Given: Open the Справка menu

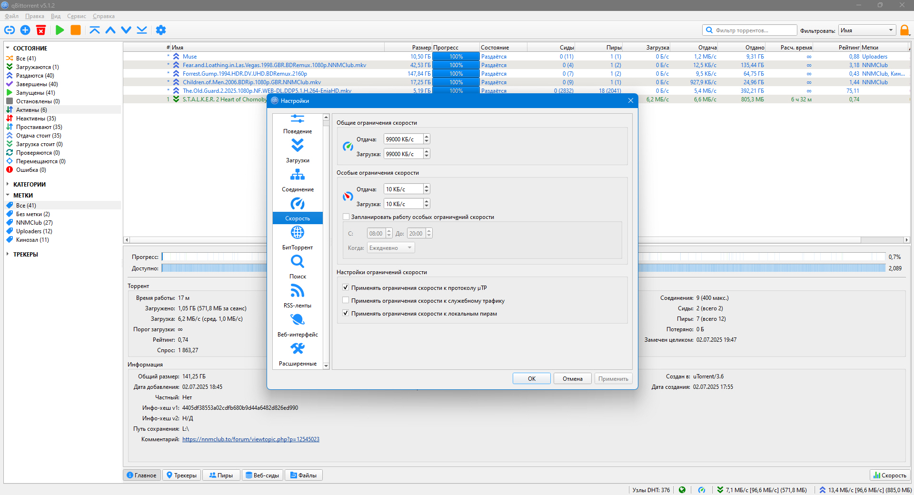Looking at the screenshot, I should (x=104, y=16).
